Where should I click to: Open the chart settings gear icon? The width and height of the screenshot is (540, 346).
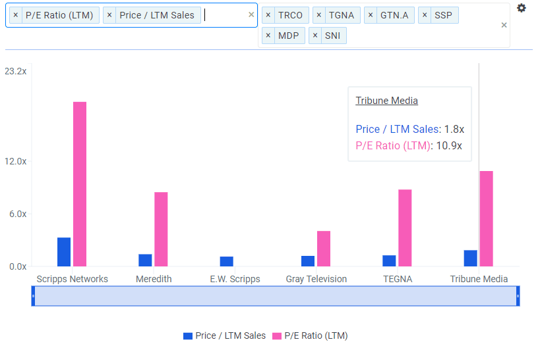[x=522, y=8]
